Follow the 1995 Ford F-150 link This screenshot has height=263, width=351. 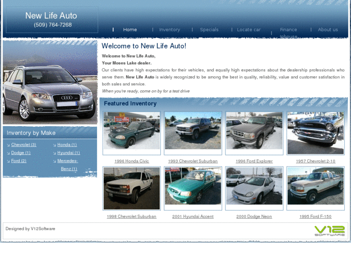point(315,217)
